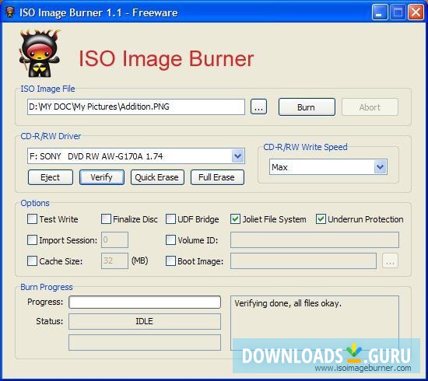Click the 'Max' write speed value
This screenshot has height=381, width=428.
click(x=279, y=167)
